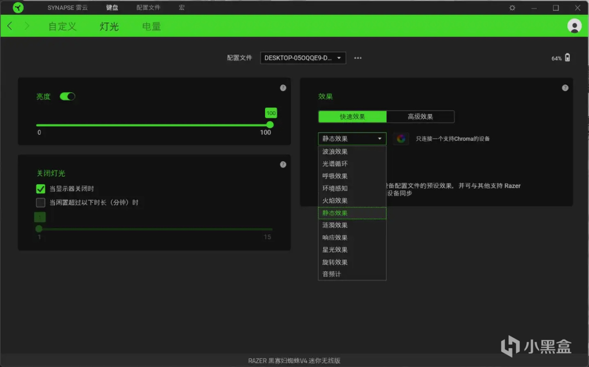
Task: Minimize the Synapse window
Action: pyautogui.click(x=534, y=8)
